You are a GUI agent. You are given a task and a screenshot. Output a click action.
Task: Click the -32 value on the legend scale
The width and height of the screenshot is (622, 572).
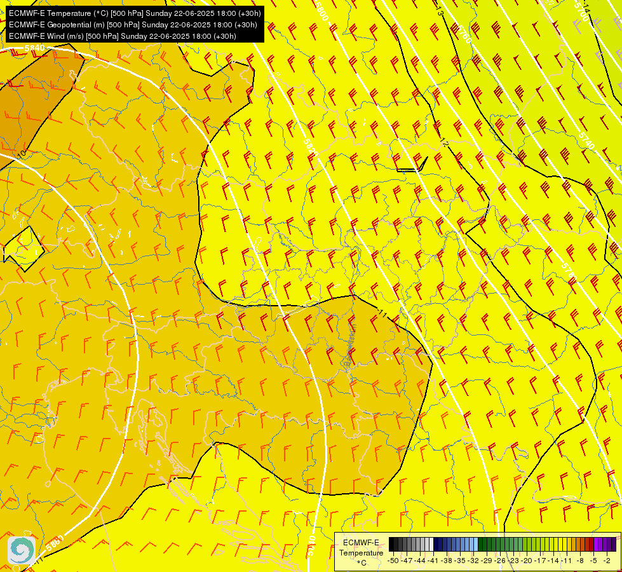[473, 561]
